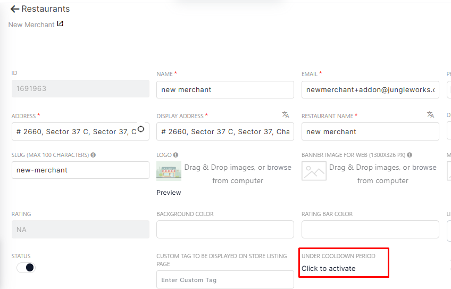Click translate icon beside Restaurant Name
The width and height of the screenshot is (451, 289).
pos(430,114)
